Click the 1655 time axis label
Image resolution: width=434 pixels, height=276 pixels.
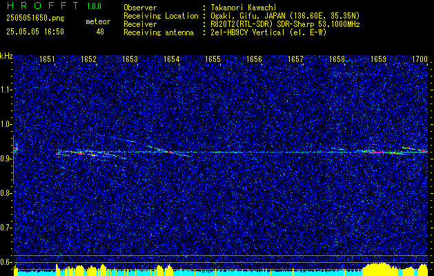(x=213, y=59)
